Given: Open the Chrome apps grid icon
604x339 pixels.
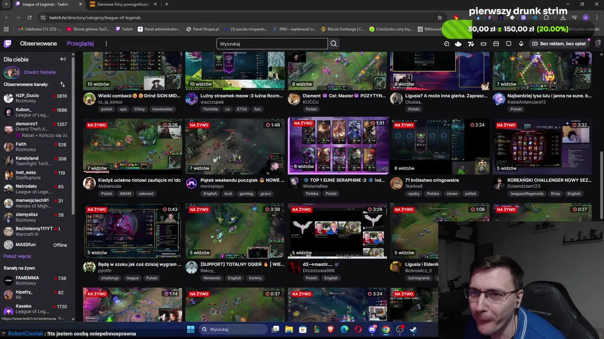Looking at the screenshot, I should tap(6, 29).
